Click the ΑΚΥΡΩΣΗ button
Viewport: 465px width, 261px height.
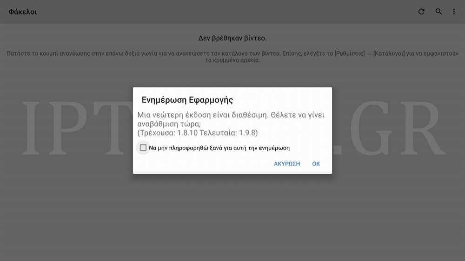287,164
